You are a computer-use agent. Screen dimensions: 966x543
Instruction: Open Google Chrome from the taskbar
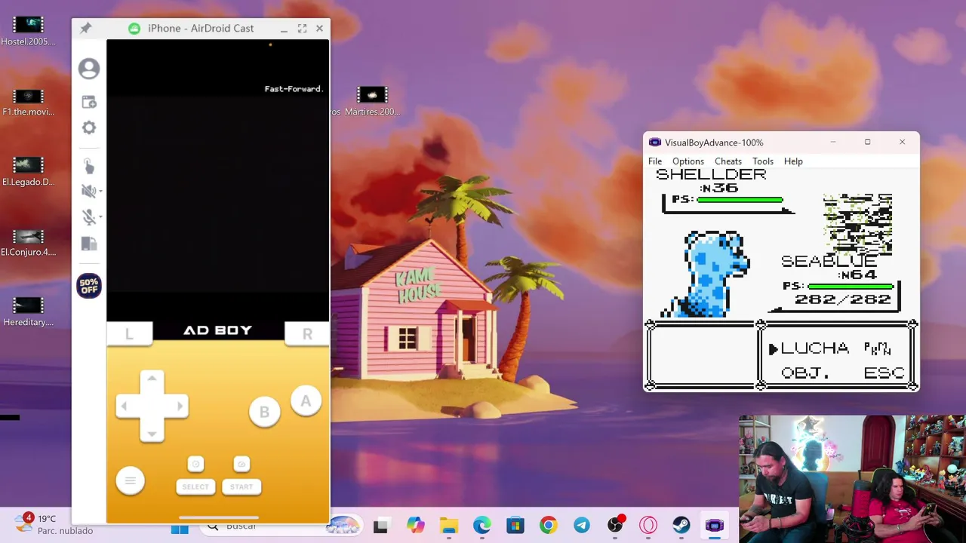[548, 526]
